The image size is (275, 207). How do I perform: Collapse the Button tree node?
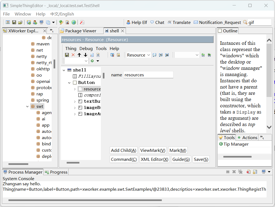69,83
